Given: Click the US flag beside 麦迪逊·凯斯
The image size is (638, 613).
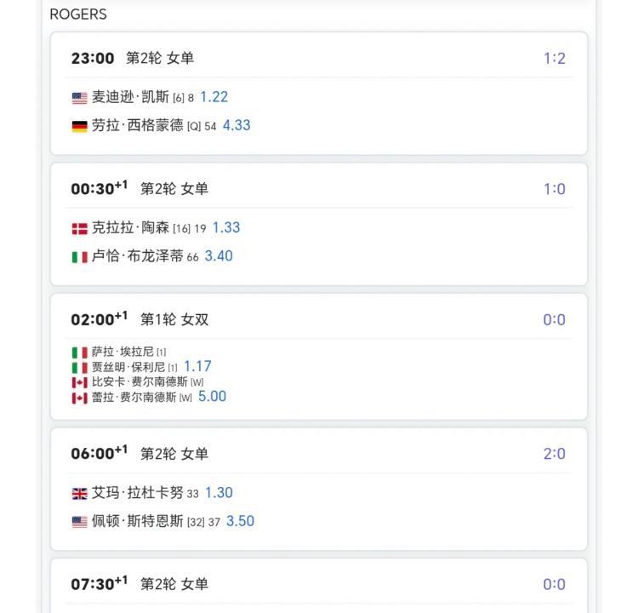Looking at the screenshot, I should [x=79, y=98].
